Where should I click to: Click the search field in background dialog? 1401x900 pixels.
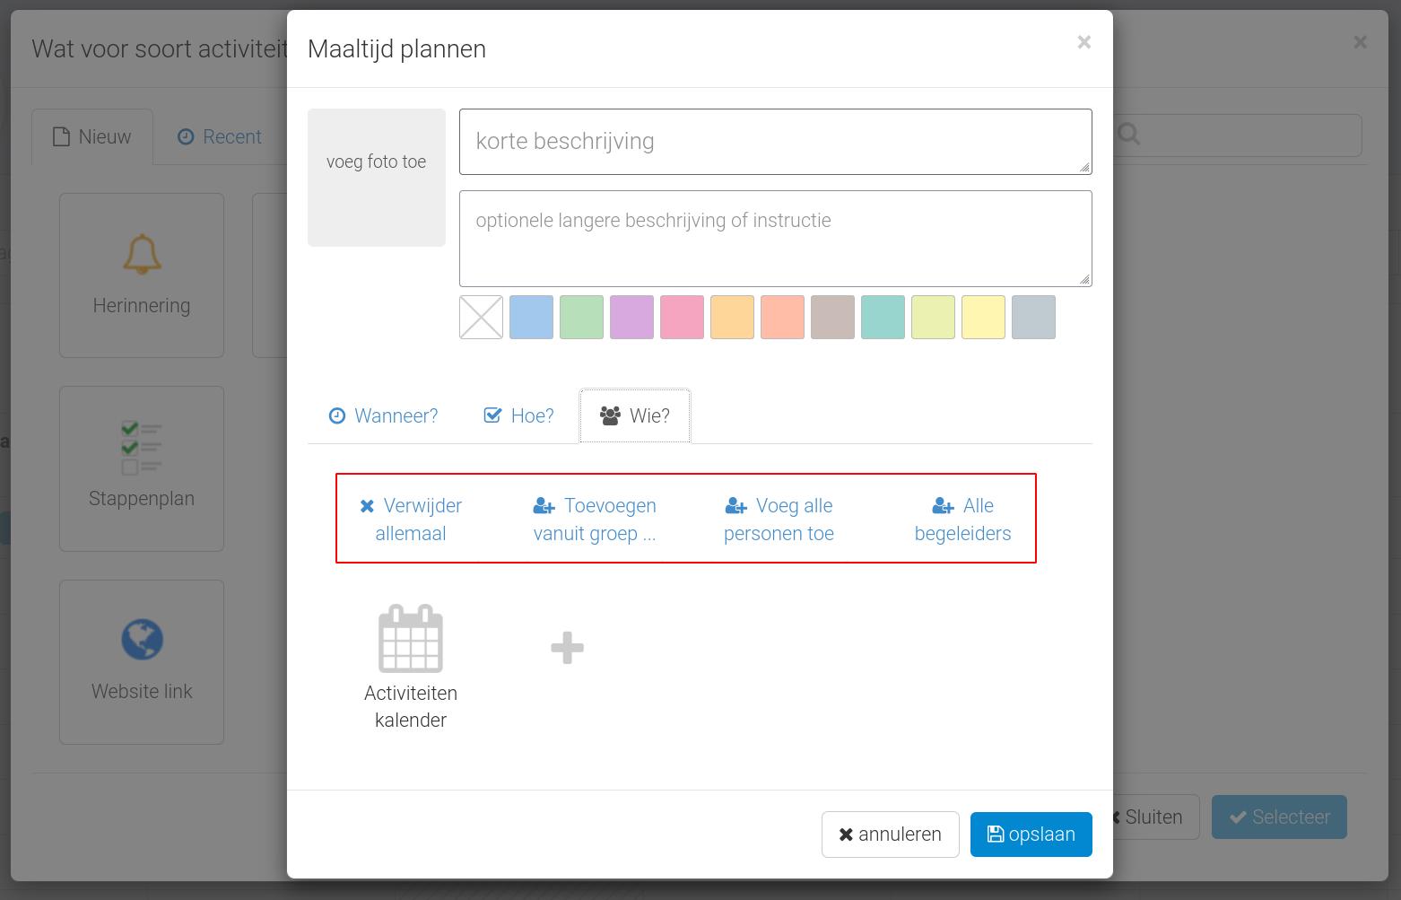pyautogui.click(x=1238, y=135)
